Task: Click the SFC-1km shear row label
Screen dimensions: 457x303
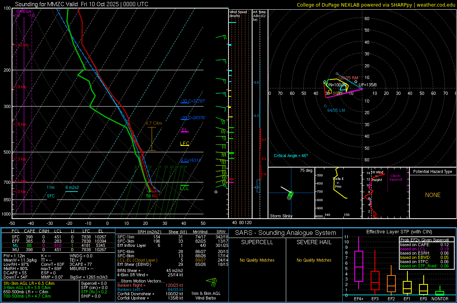Action: [x=126, y=237]
